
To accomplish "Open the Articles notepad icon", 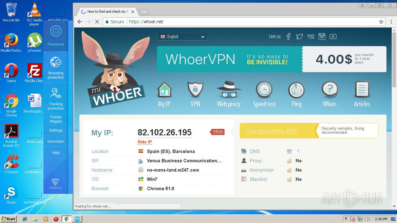I will pos(362,90).
